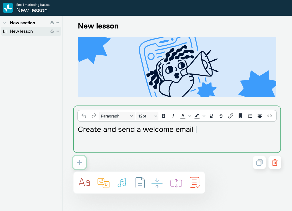Add an audio block with the music note icon
The image size is (292, 211).
tap(122, 183)
